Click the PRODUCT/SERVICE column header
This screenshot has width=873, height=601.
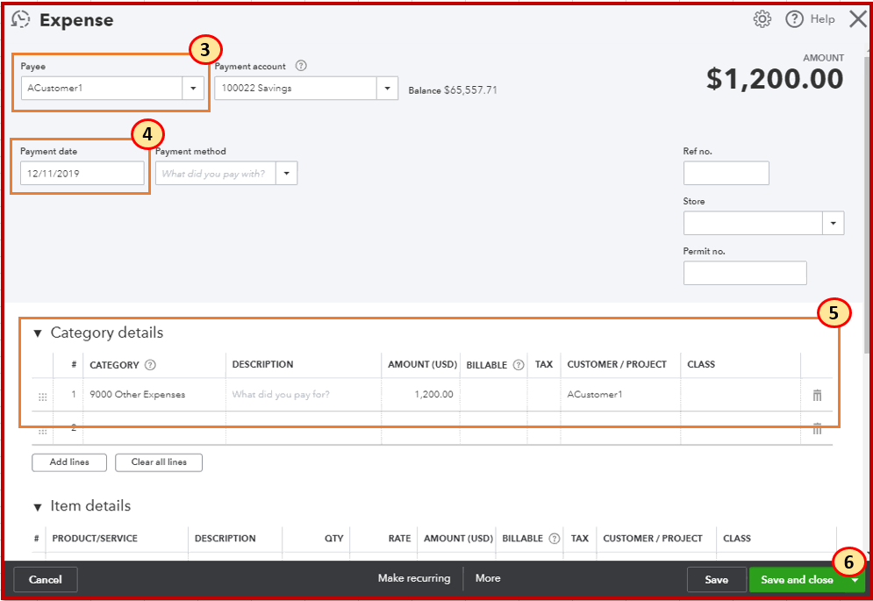pos(95,539)
